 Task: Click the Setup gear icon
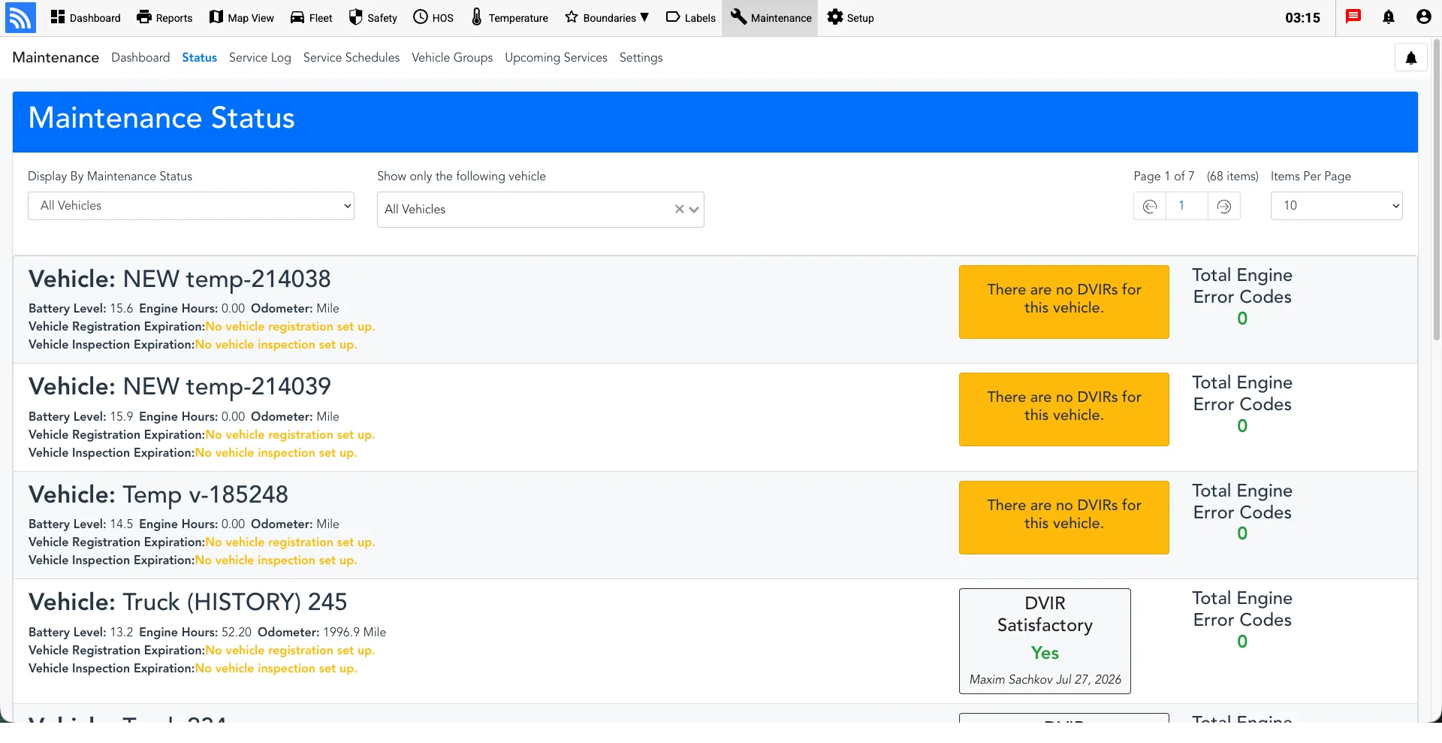tap(835, 17)
